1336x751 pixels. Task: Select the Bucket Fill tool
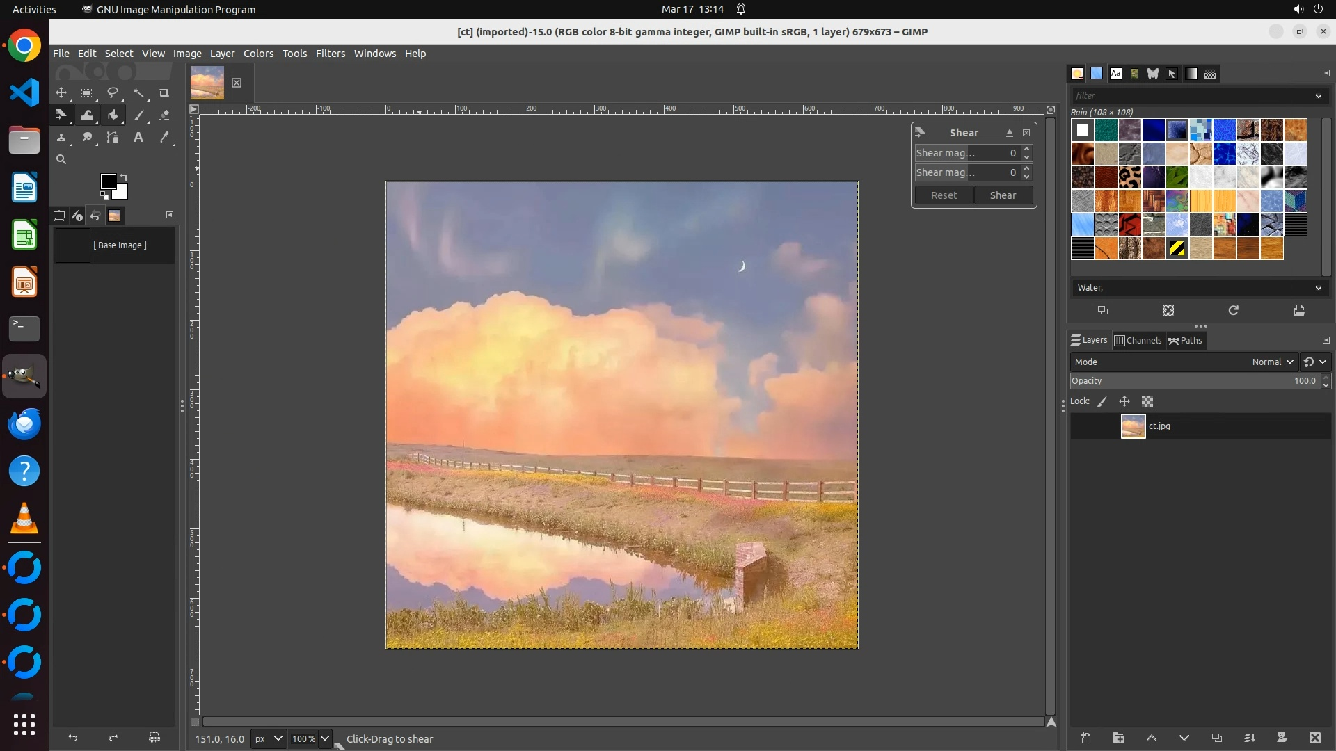point(113,115)
